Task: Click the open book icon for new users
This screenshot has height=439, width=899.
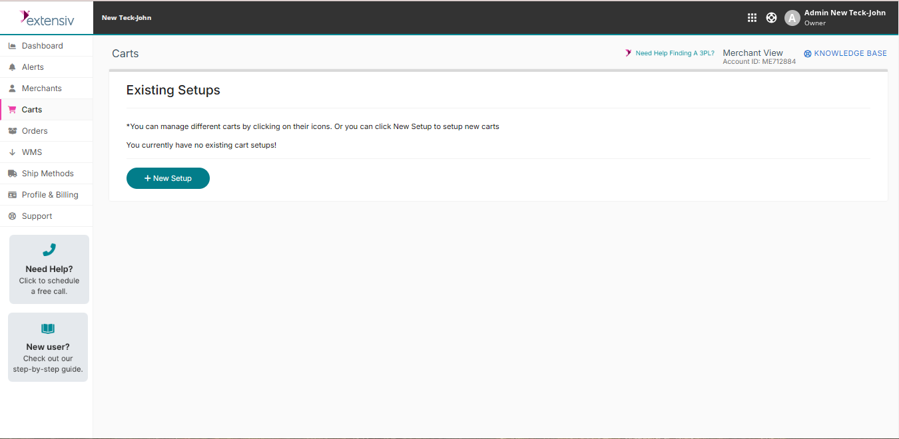Action: 48,329
